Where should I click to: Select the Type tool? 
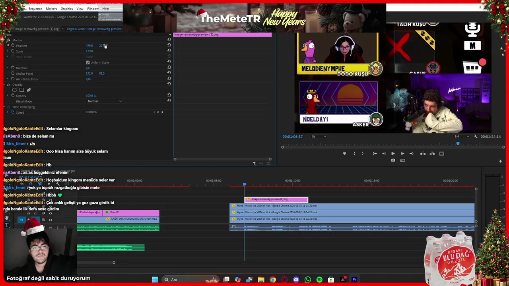tap(6, 225)
